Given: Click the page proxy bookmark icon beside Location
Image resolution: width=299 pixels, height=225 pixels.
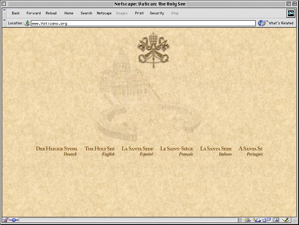Looking at the screenshot, I should coord(27,23).
